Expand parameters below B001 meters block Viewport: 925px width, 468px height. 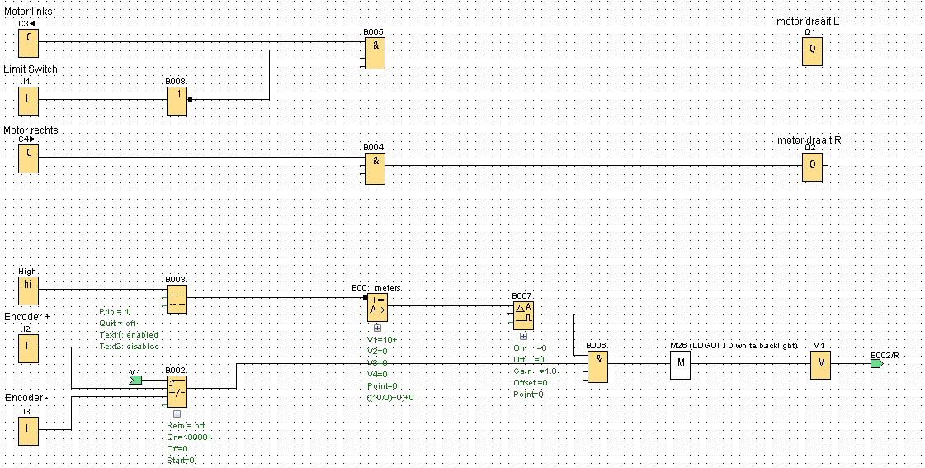378,329
